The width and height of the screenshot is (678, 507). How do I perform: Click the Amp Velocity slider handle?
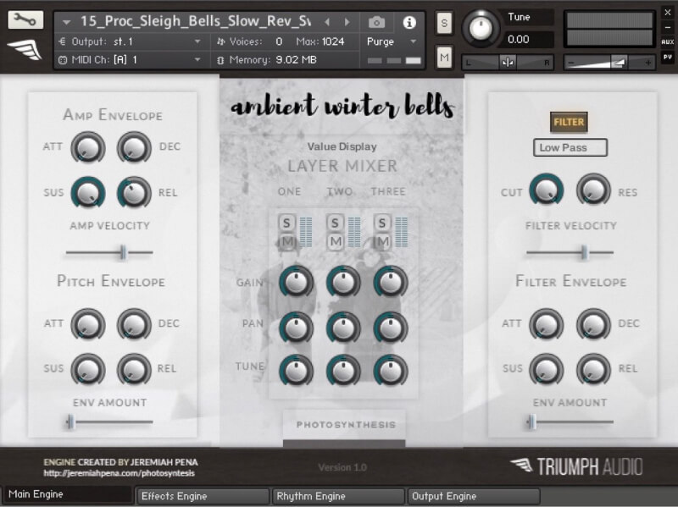pos(123,252)
